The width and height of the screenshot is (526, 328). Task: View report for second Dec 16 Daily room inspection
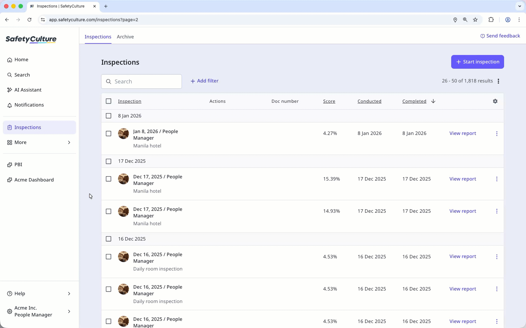click(463, 289)
